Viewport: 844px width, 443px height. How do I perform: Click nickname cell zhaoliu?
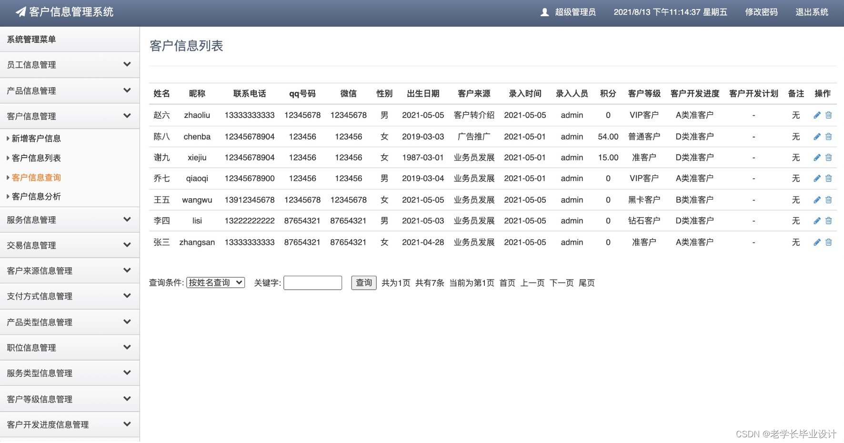(x=197, y=115)
